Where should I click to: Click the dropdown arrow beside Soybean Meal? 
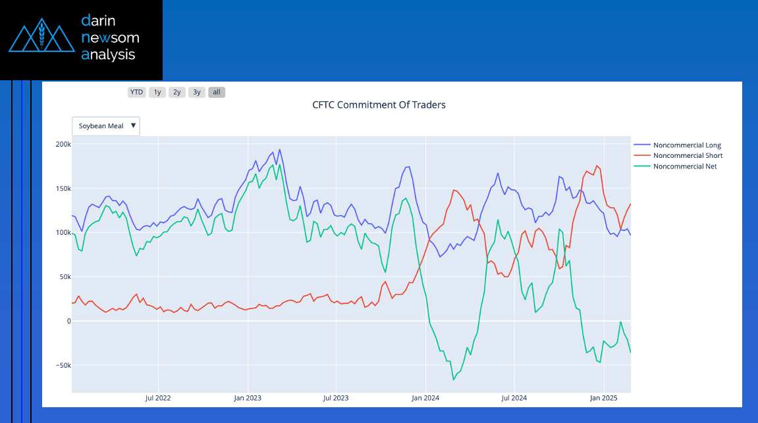tap(134, 126)
